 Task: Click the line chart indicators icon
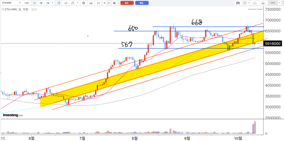(91, 3)
